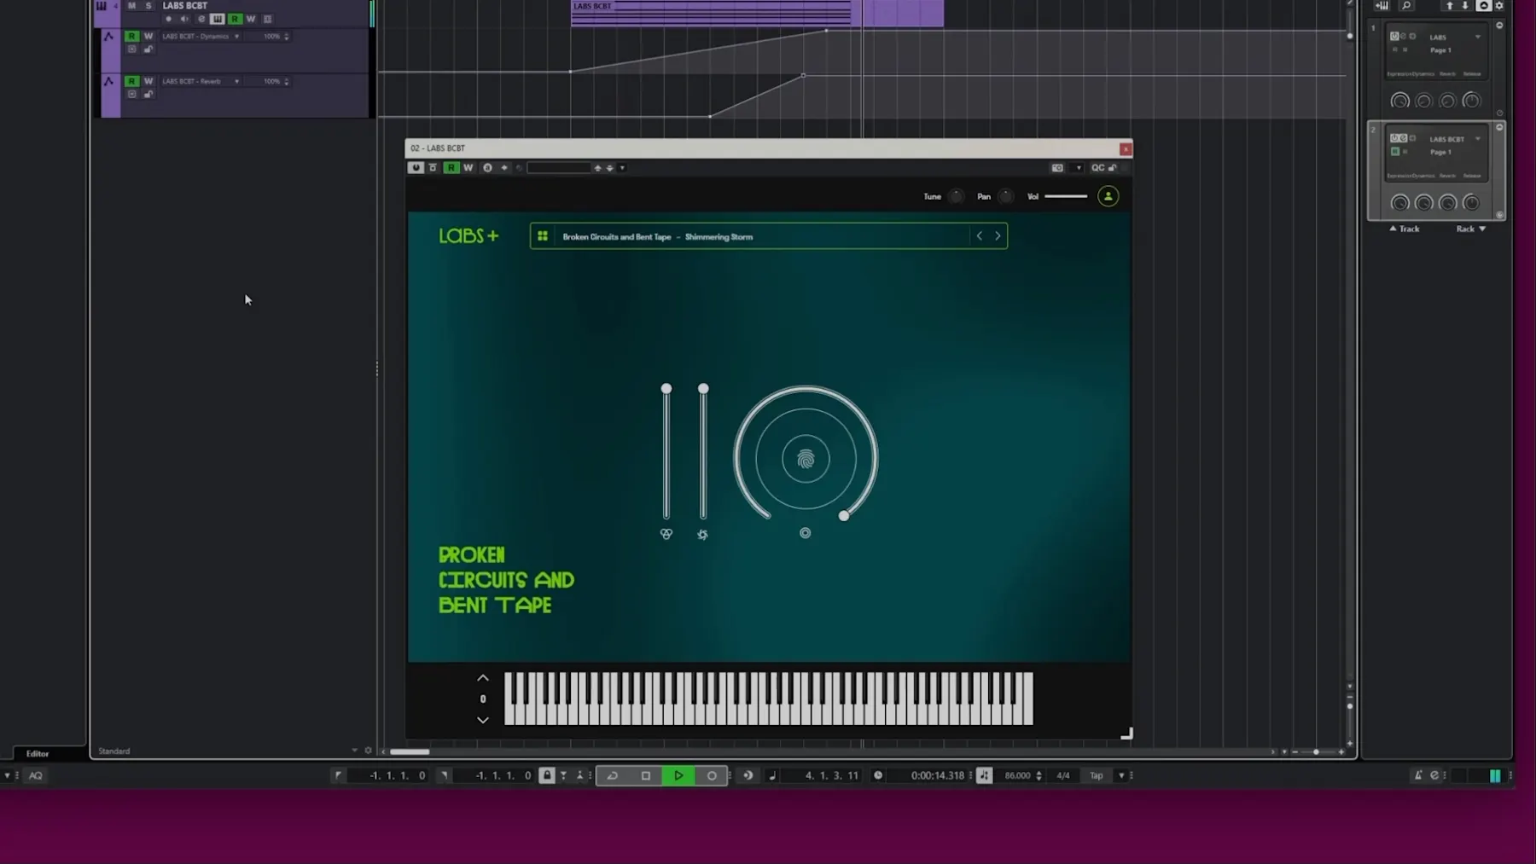
Task: Mute automation on the Dynamics lane
Action: pos(131,49)
